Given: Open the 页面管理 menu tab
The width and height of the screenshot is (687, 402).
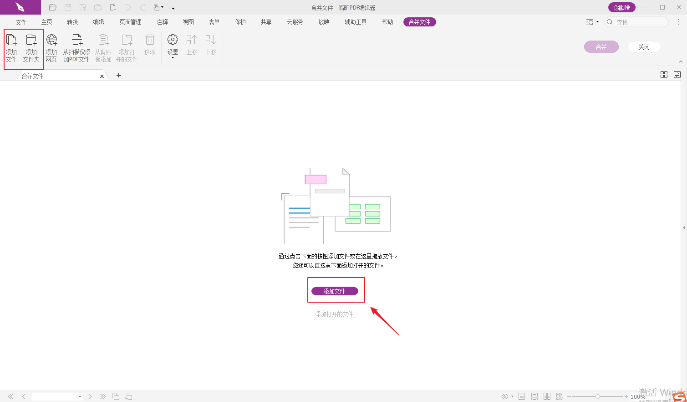Looking at the screenshot, I should point(130,22).
